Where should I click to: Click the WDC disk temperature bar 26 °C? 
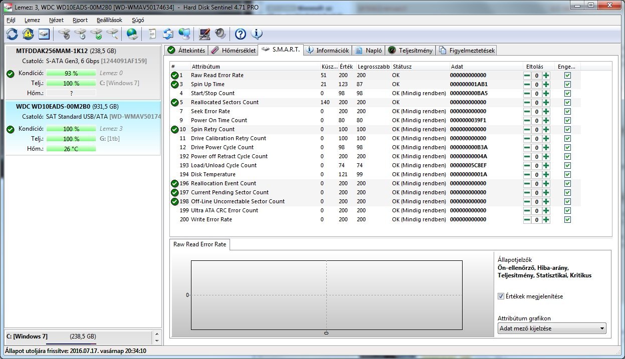tap(71, 149)
